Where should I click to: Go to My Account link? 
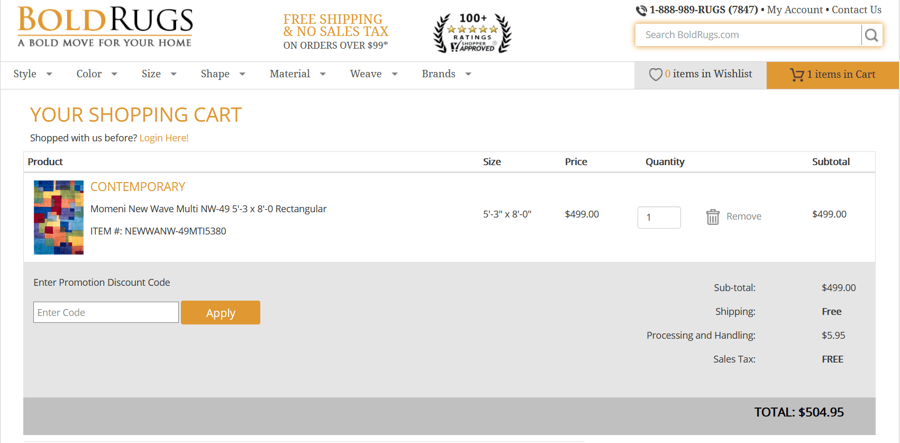(x=795, y=10)
